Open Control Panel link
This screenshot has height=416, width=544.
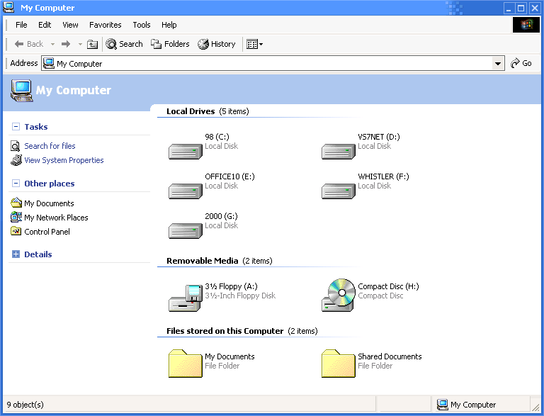point(47,232)
